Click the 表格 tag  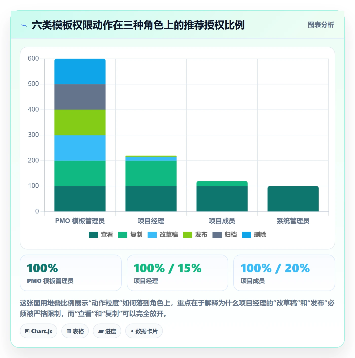[75, 331]
